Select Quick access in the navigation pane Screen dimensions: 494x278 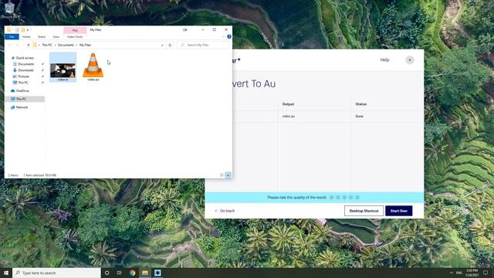point(25,58)
